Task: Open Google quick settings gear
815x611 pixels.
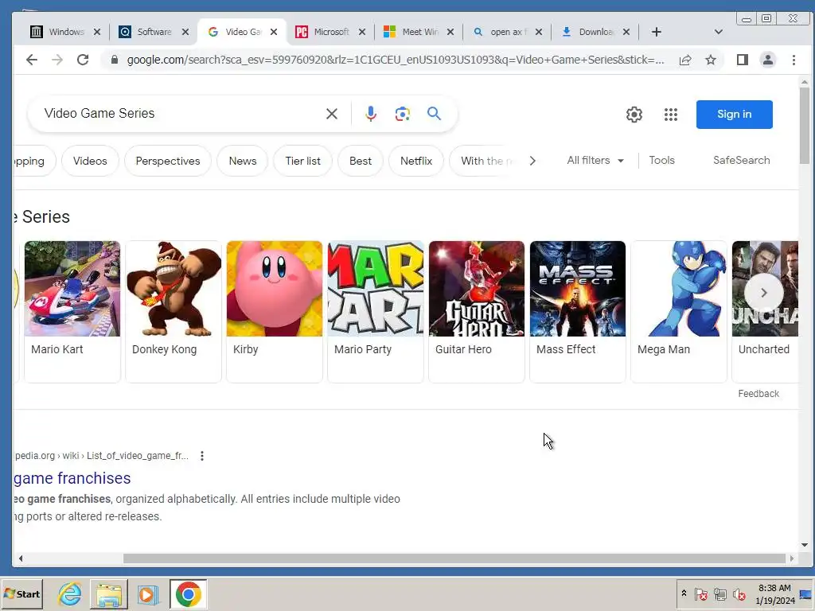Action: [x=634, y=115]
